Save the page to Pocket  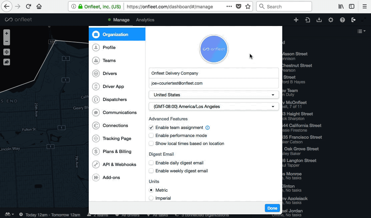click(239, 6)
